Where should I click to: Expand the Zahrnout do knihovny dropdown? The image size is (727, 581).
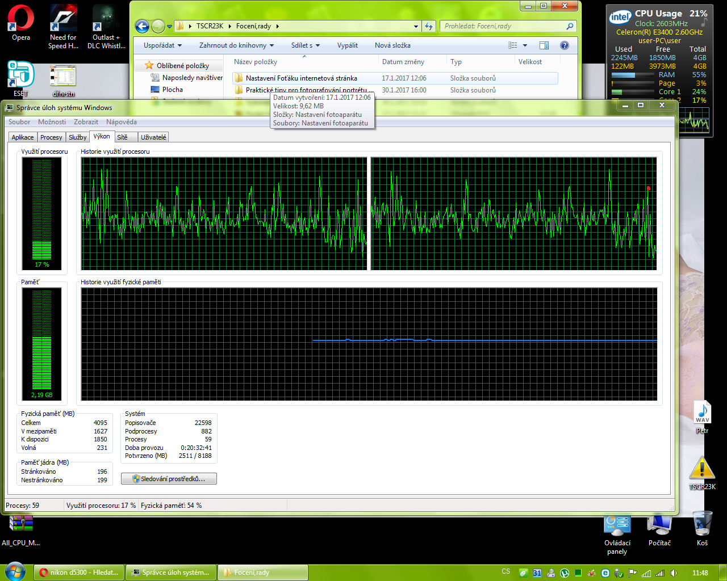(236, 45)
